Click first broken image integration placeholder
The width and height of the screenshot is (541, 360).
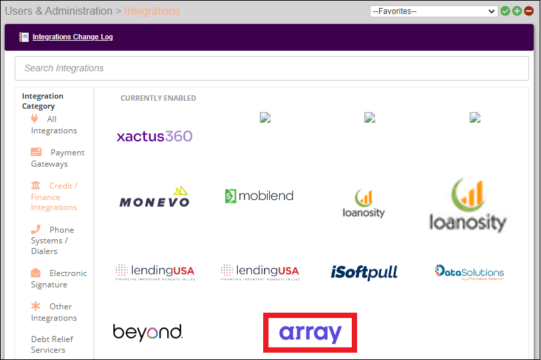pyautogui.click(x=265, y=118)
